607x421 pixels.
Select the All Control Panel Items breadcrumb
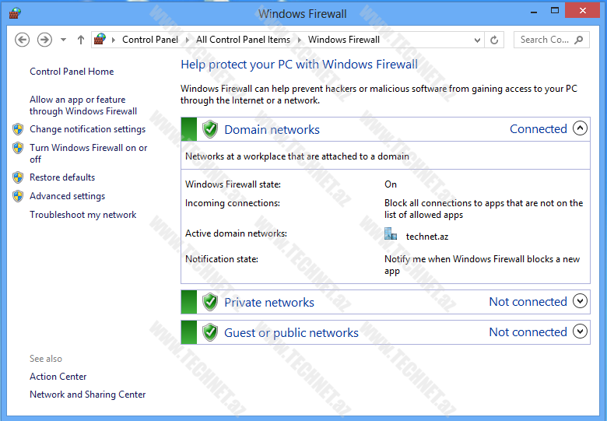(243, 40)
